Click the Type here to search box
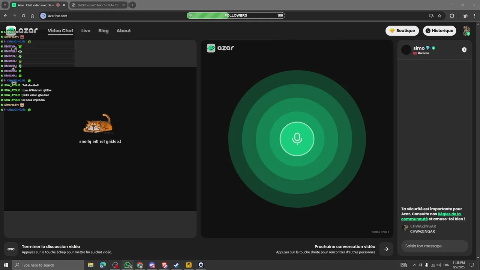Viewport: 480px width, 270px height. tap(48, 265)
